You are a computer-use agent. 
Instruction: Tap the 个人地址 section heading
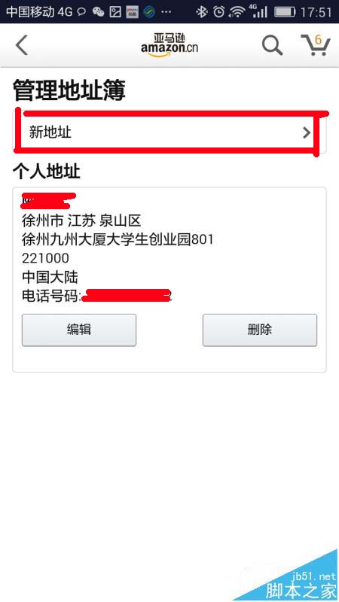pyautogui.click(x=47, y=172)
